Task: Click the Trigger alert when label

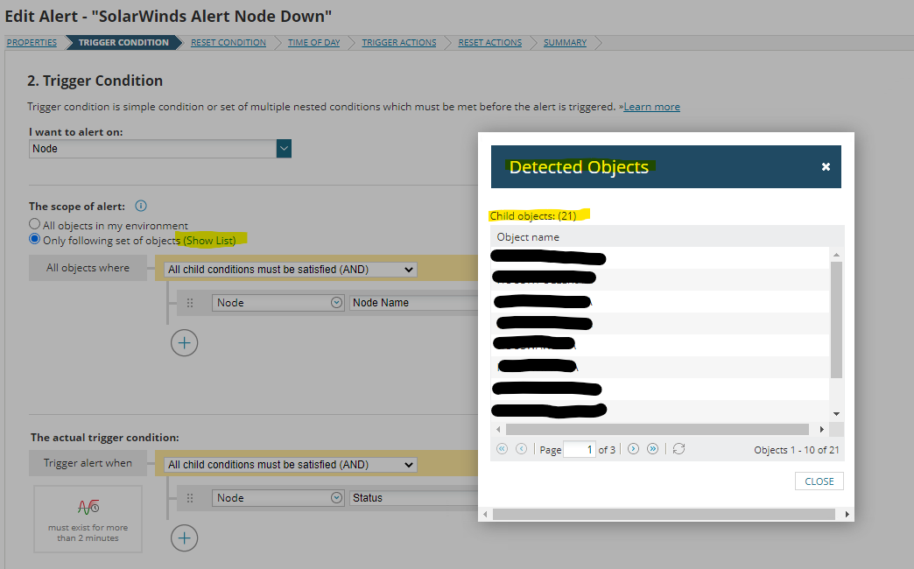Action: [88, 463]
